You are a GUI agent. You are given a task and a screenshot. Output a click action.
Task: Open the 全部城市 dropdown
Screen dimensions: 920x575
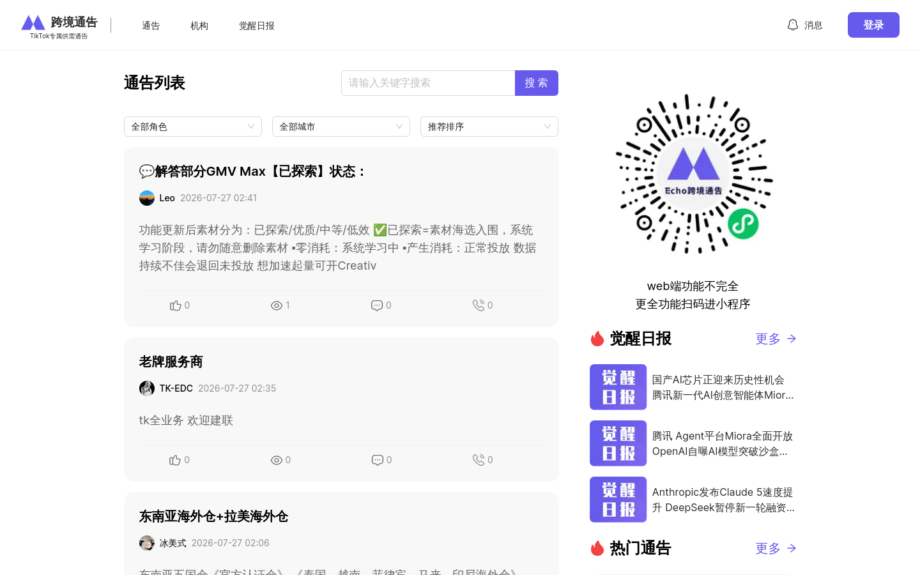click(341, 126)
